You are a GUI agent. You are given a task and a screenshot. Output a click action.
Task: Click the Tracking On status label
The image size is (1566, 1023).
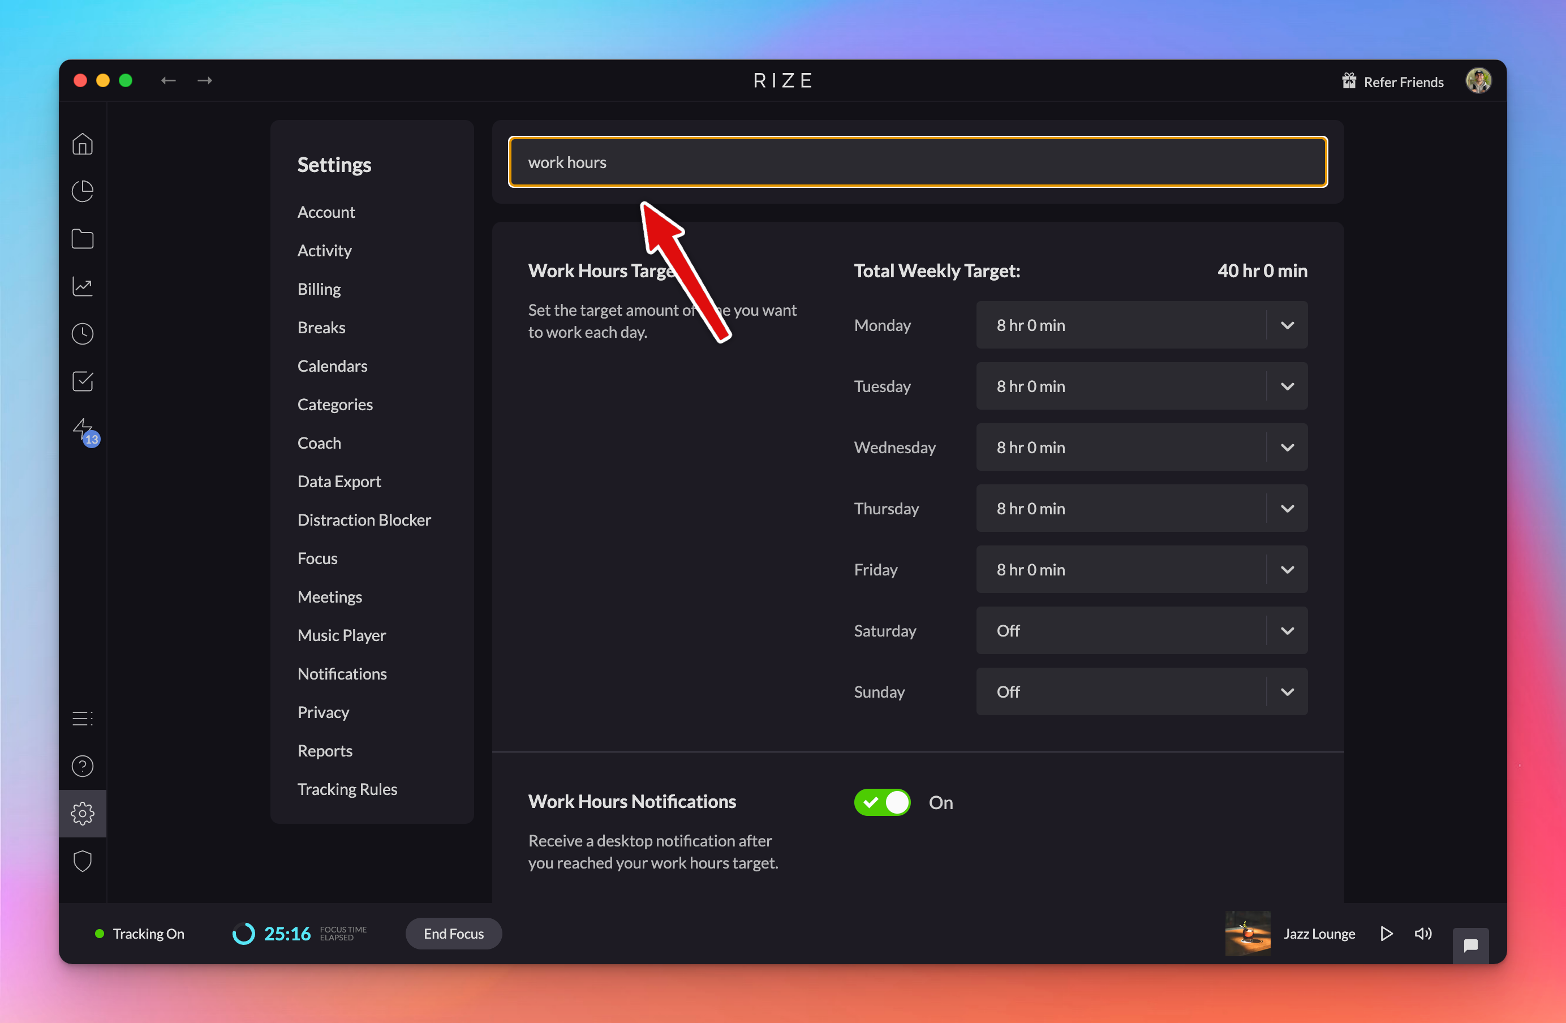tap(148, 934)
